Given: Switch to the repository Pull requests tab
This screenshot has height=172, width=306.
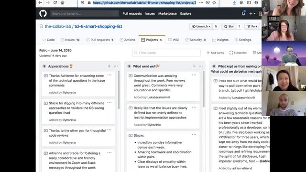Looking at the screenshot, I should (100, 40).
